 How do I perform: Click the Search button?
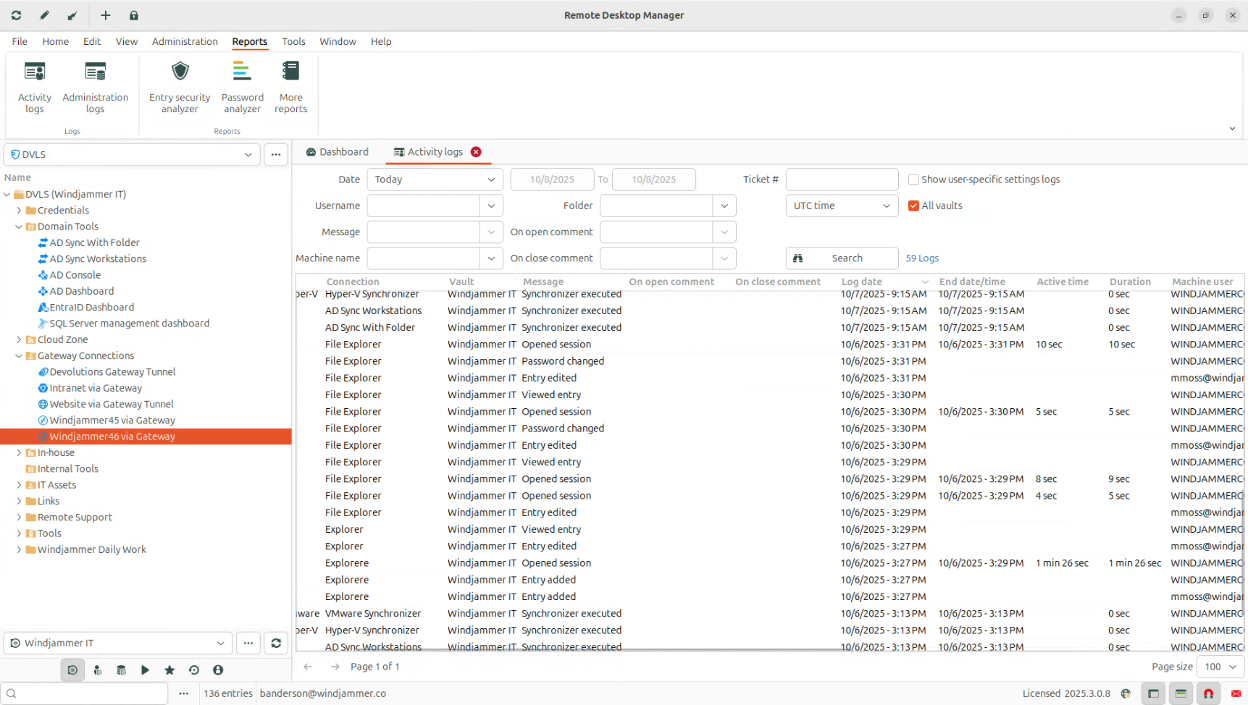[x=841, y=258]
